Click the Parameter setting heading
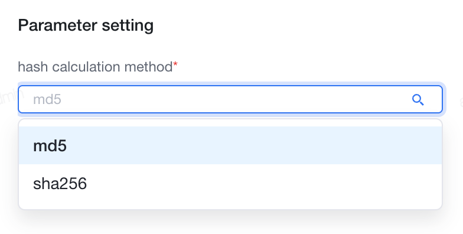Screen dimensions: 463x234 point(86,25)
